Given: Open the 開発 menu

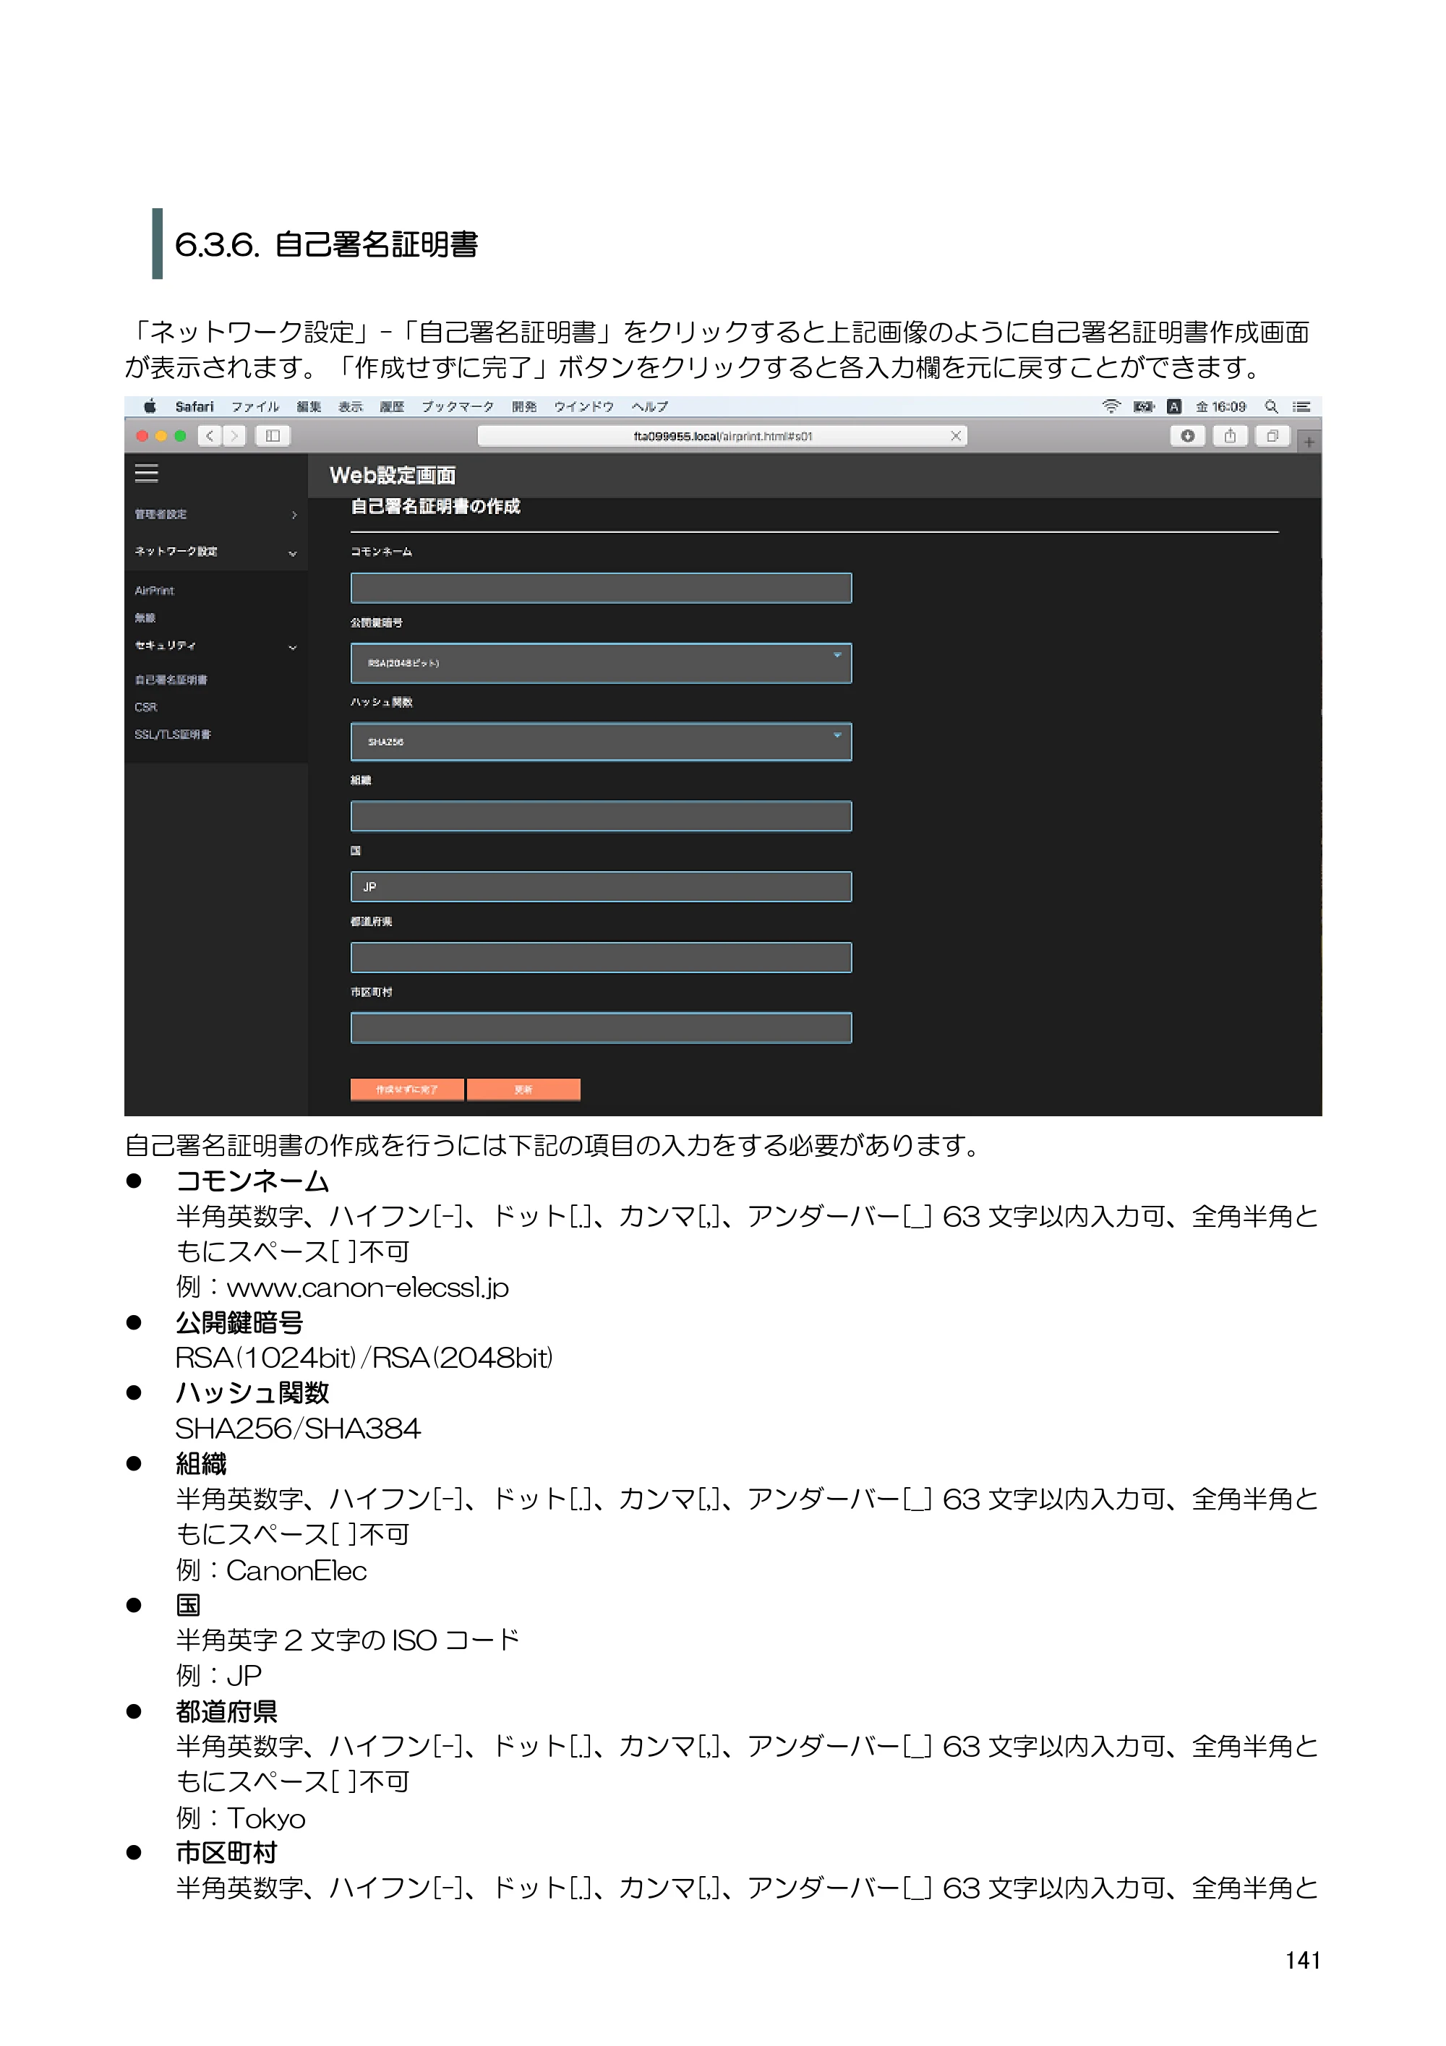Looking at the screenshot, I should pyautogui.click(x=525, y=406).
